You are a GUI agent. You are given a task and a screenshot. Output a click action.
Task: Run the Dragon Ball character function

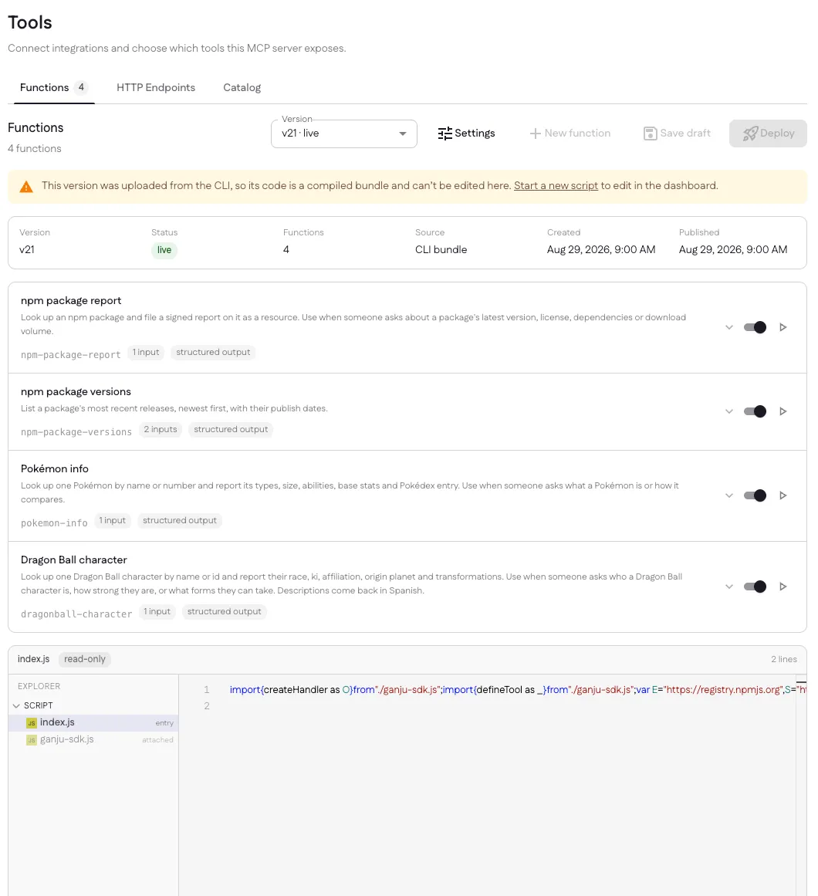pyautogui.click(x=783, y=587)
